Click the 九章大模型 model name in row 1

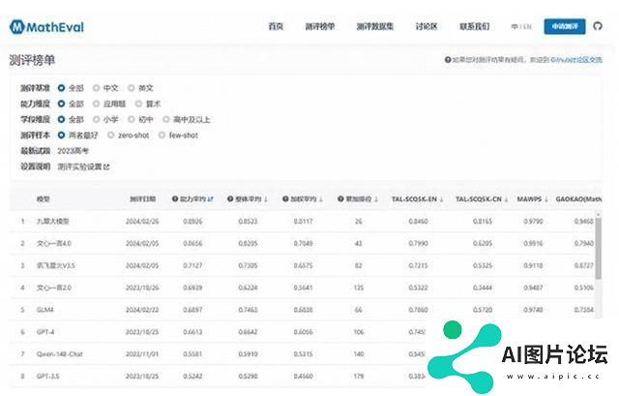pos(53,222)
